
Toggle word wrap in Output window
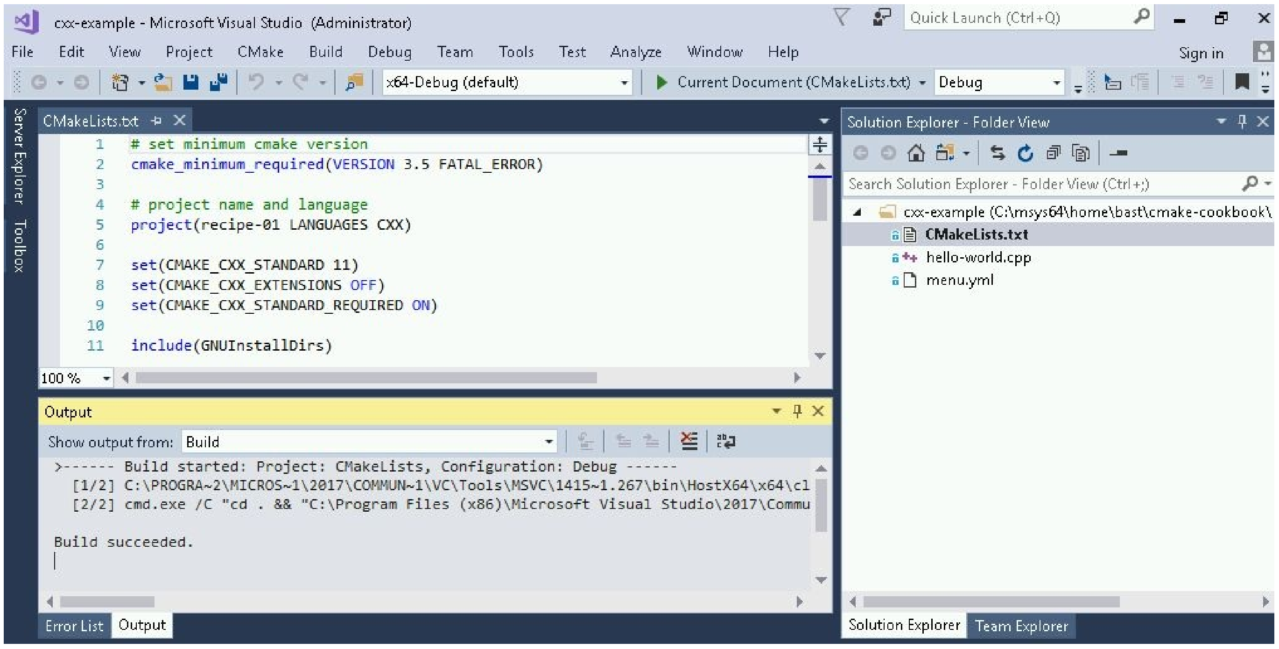click(x=726, y=441)
